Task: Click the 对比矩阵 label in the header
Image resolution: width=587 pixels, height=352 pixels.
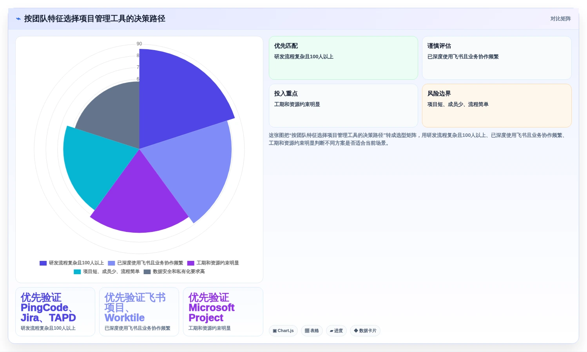Action: pyautogui.click(x=560, y=19)
